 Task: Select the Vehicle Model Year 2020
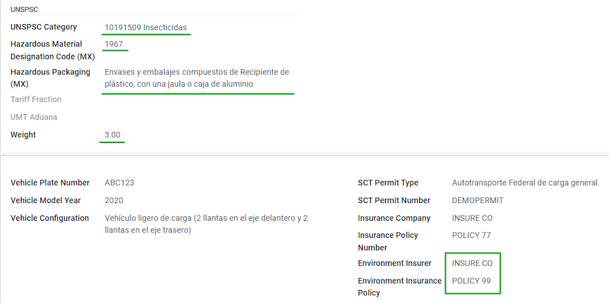click(x=114, y=200)
